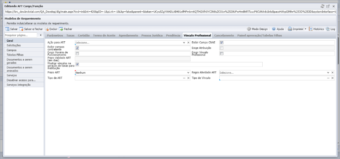Open Tipo de ART lookup ellipsis
Screen dimensions: 340x159
[x=184, y=78]
